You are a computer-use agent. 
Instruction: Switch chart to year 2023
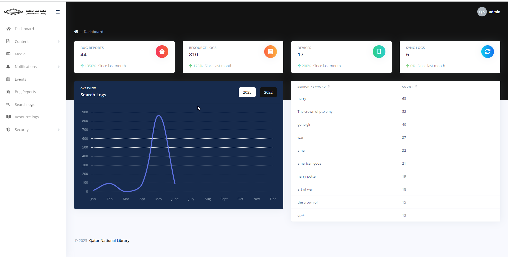[247, 92]
